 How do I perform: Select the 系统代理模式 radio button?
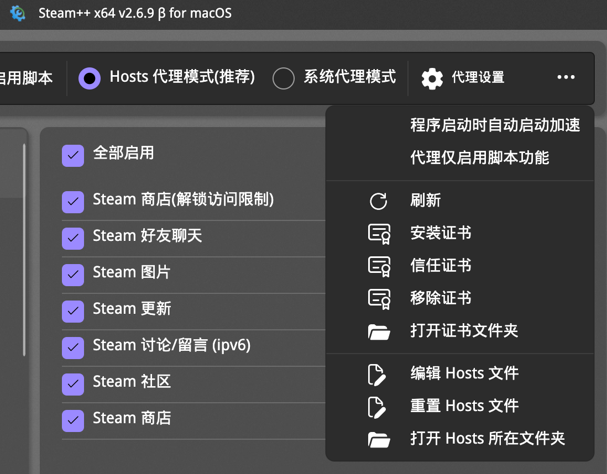pyautogui.click(x=284, y=78)
